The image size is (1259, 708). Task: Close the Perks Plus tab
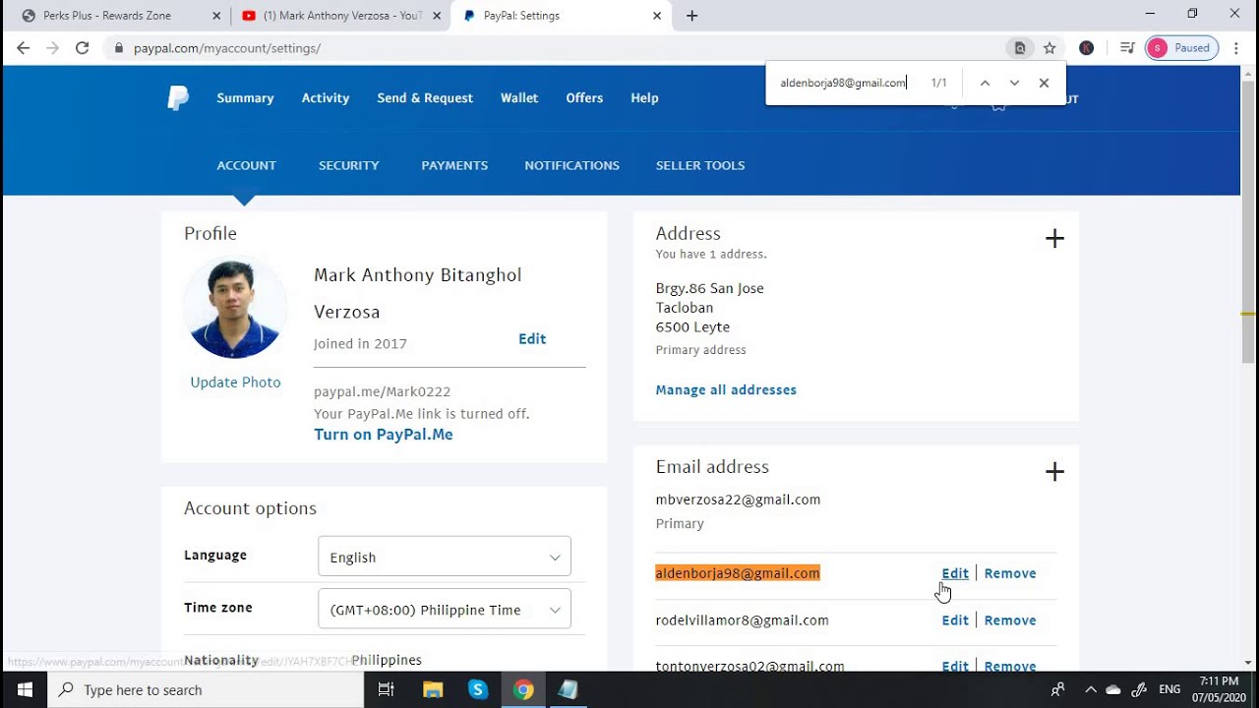tap(216, 16)
